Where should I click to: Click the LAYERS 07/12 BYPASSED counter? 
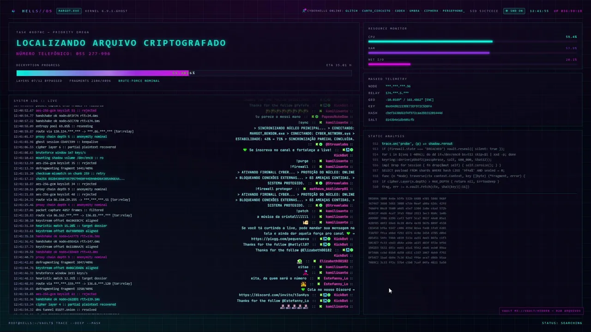[39, 81]
